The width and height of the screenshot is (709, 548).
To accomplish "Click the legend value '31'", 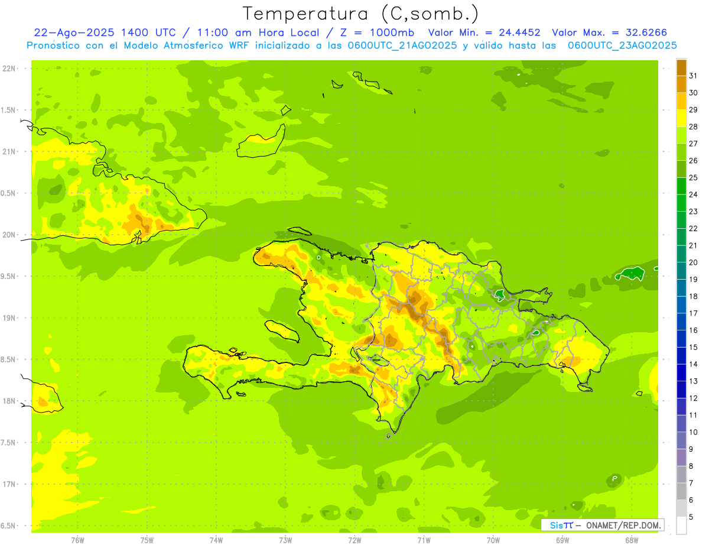I will (694, 75).
